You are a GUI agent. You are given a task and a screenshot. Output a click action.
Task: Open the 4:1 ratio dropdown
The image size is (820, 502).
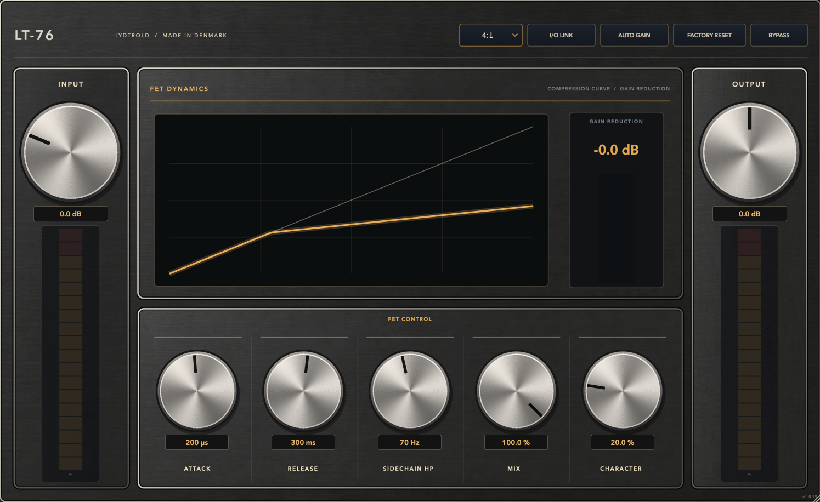[491, 35]
